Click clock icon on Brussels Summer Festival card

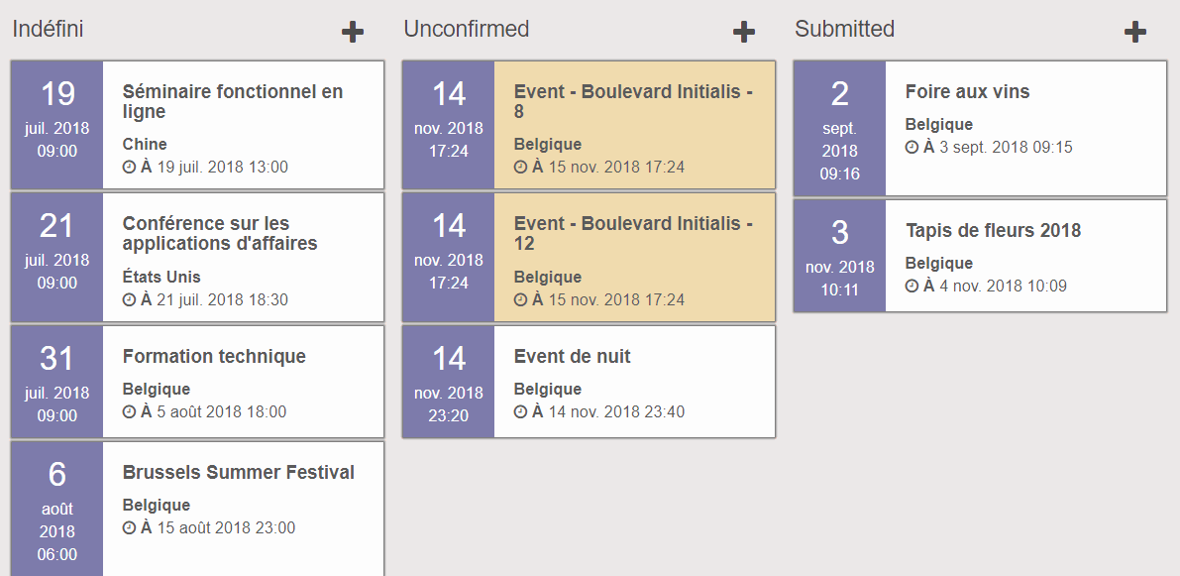(129, 528)
